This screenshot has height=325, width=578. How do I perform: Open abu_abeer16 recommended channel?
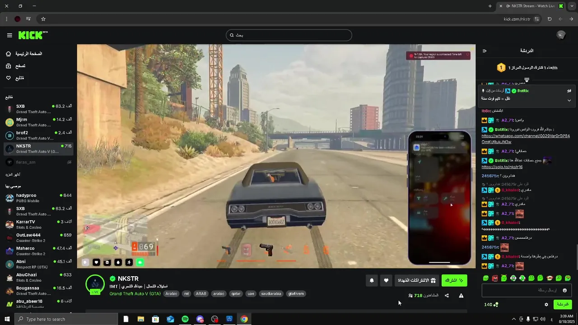38,303
